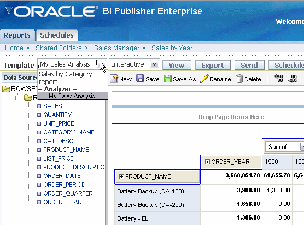Click the ORDER_YEAR field icon in the tree
Viewport: 304px width, 225px height.
click(39, 203)
